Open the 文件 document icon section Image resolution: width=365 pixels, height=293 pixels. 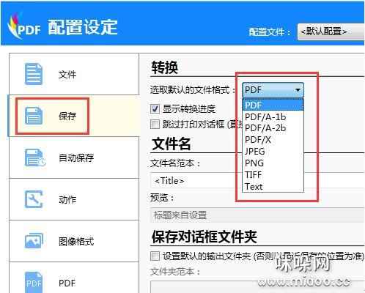pos(34,74)
